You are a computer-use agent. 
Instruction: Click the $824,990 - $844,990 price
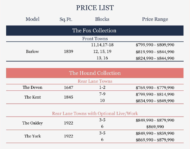coord(155,58)
